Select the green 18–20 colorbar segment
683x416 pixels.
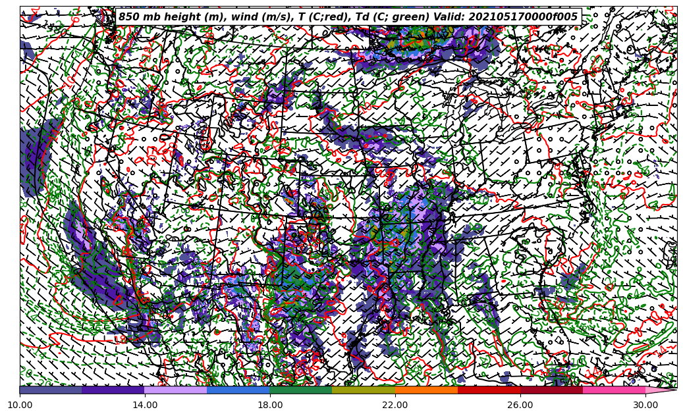pyautogui.click(x=301, y=390)
